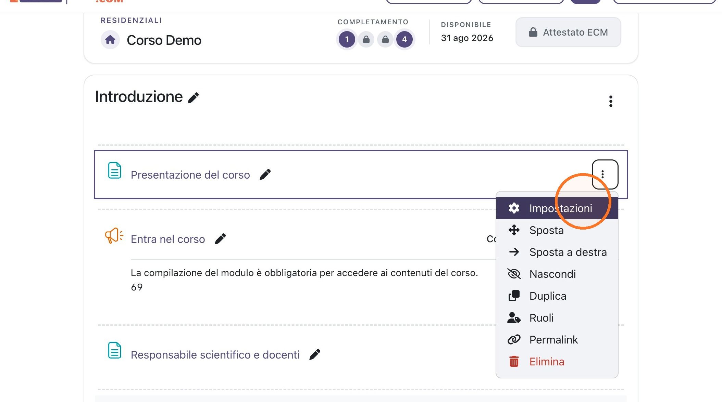Open the Presentazione del corso link
The height and width of the screenshot is (402, 722).
[190, 175]
